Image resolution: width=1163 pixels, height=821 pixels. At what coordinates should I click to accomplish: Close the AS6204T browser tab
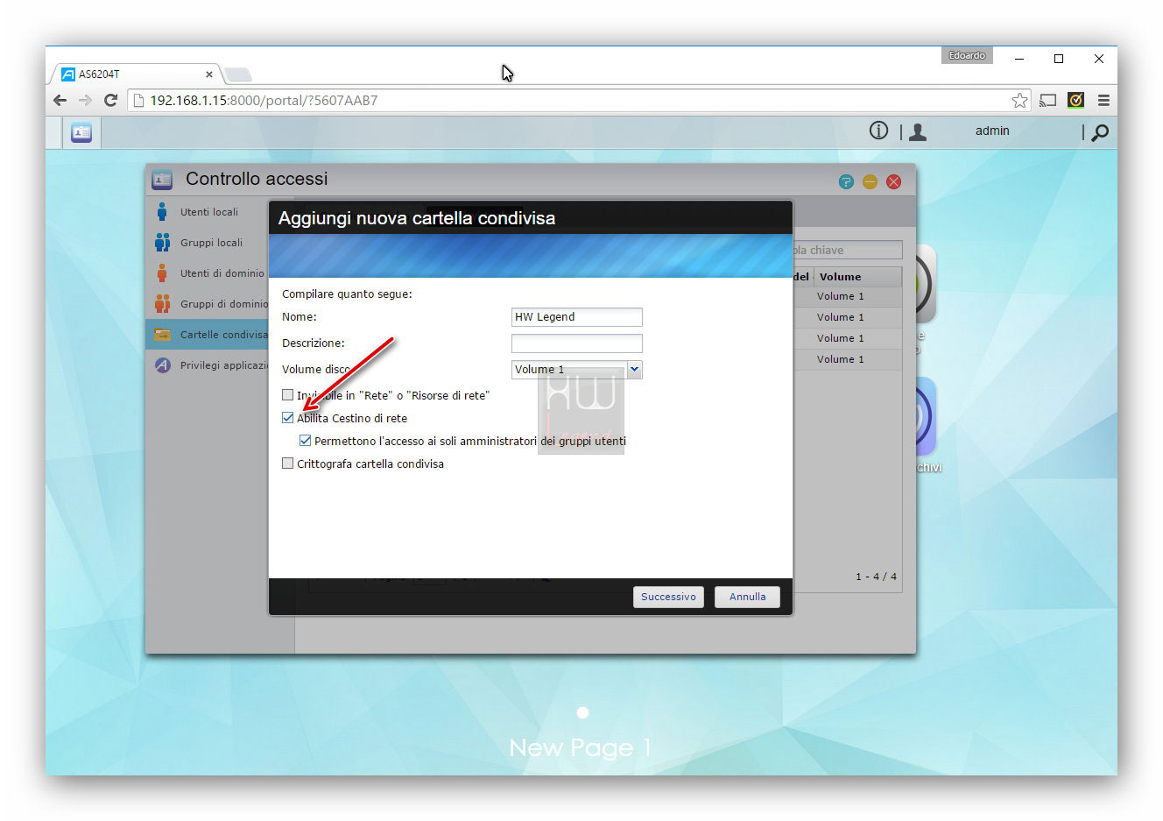[x=209, y=74]
